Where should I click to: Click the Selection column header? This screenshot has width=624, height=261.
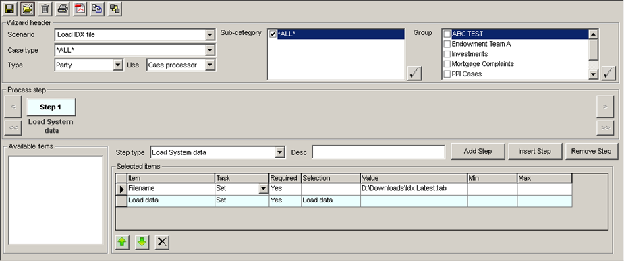point(331,178)
